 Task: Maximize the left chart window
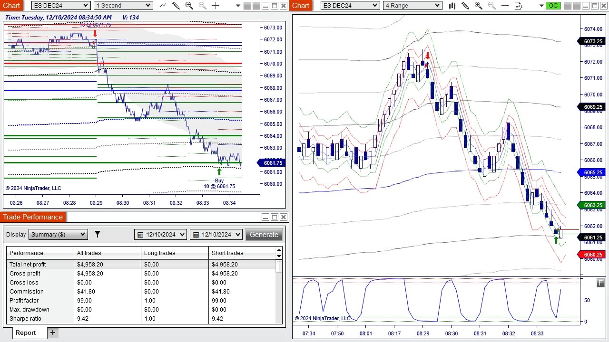pyautogui.click(x=275, y=6)
